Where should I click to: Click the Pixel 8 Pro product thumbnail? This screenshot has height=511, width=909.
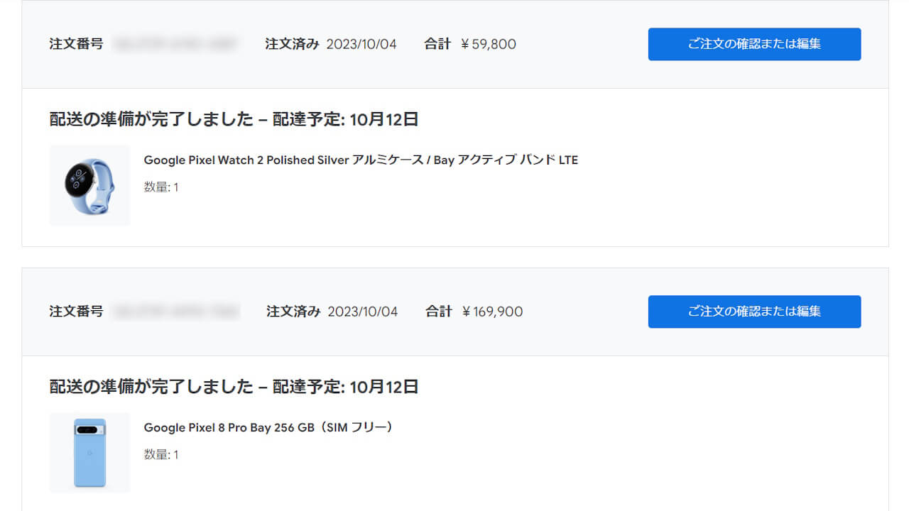point(89,452)
